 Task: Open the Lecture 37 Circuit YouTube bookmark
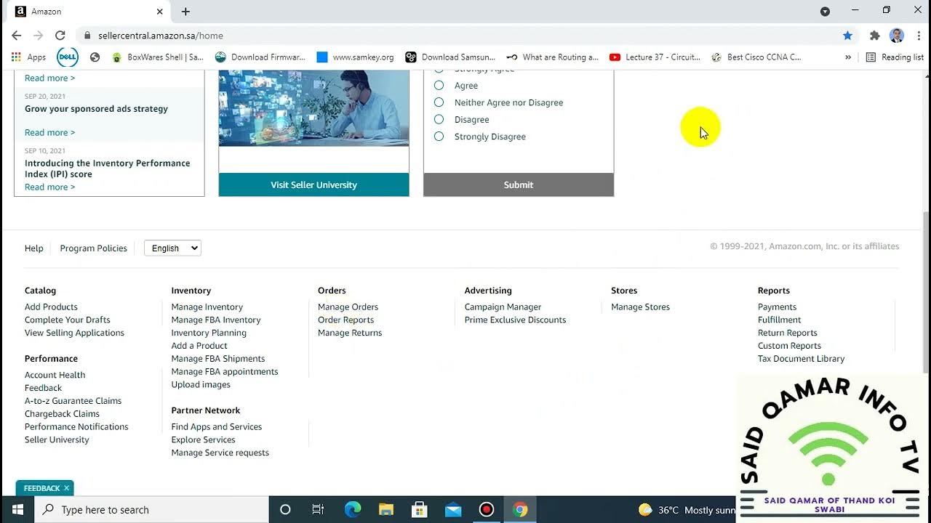(x=655, y=57)
